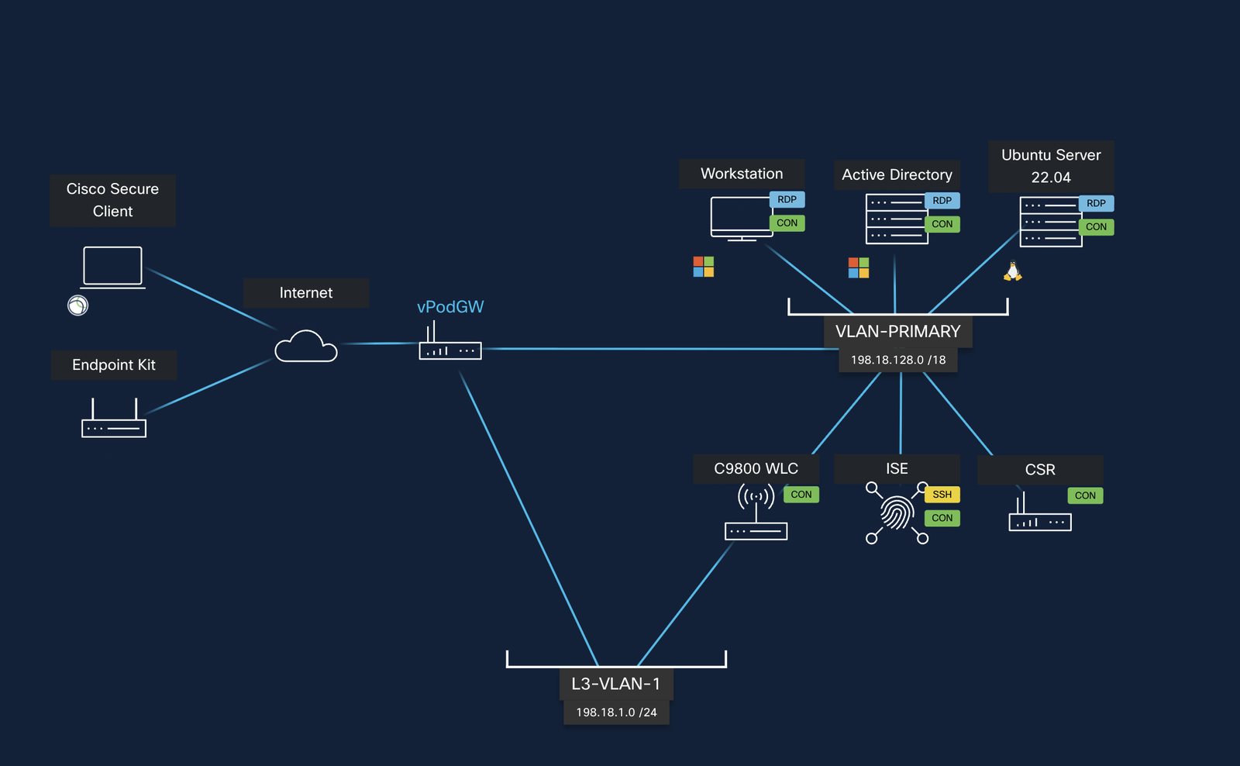The width and height of the screenshot is (1240, 766).
Task: Click the vPodGW label link
Action: click(450, 307)
